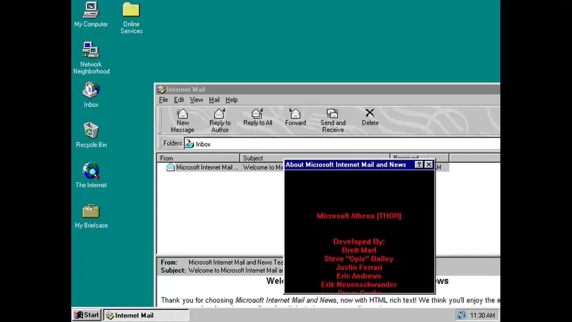
Task: Sort messages by the From column header
Action: tap(198, 158)
